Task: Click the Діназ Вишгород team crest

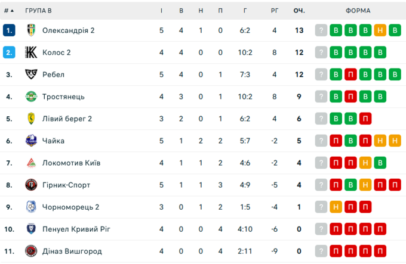Action: [31, 251]
